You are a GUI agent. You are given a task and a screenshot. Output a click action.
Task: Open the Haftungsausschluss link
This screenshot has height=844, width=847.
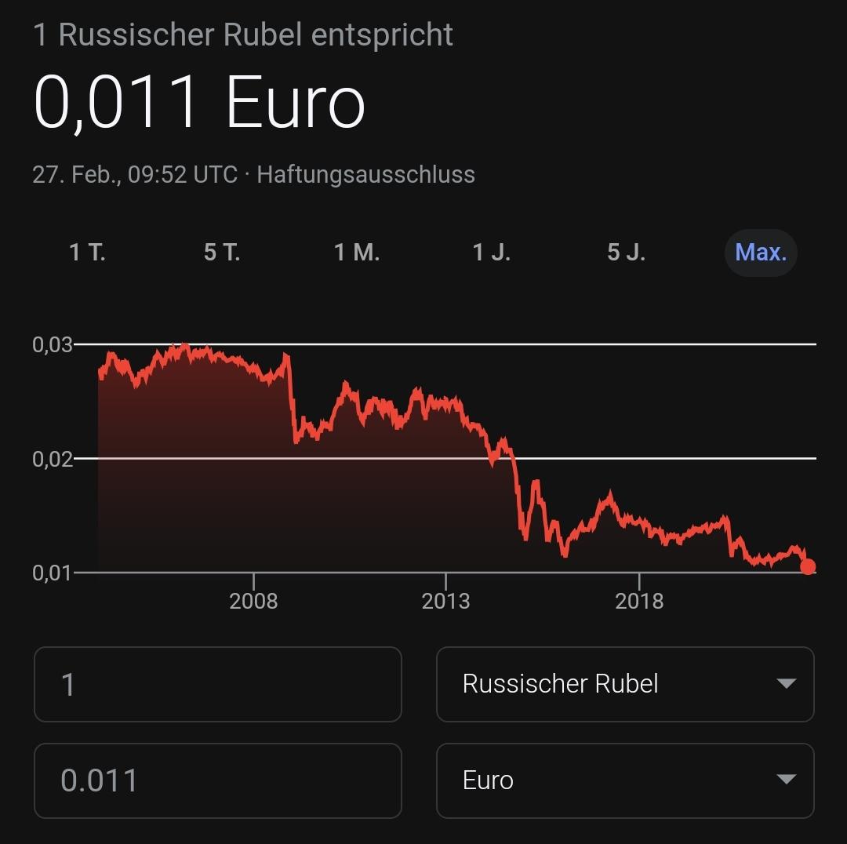[x=365, y=175]
